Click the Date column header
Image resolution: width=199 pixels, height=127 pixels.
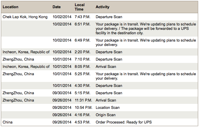[x=57, y=7]
